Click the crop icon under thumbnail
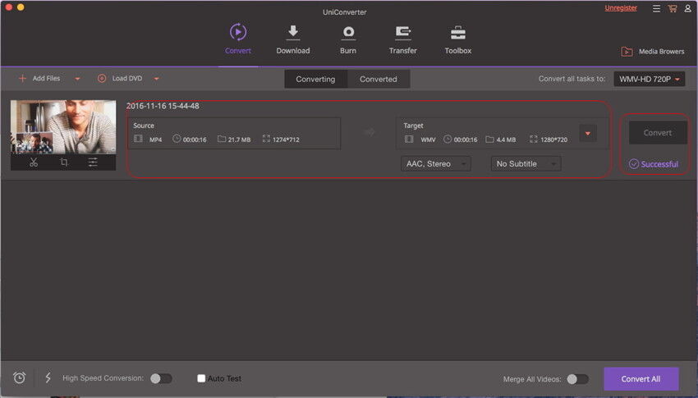Image resolution: width=698 pixels, height=398 pixels. 64,162
